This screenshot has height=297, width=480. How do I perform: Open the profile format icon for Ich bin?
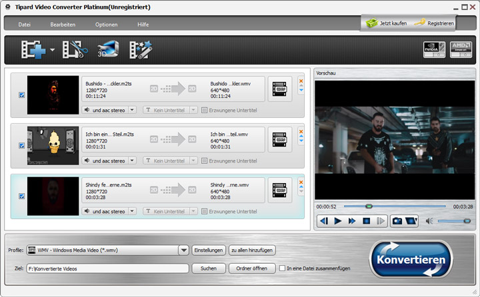click(280, 139)
